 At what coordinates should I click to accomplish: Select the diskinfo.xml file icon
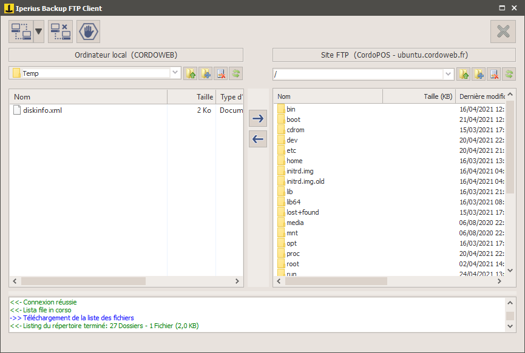[17, 110]
